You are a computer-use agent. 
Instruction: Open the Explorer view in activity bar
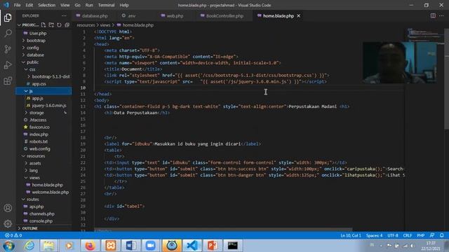coord(8,17)
